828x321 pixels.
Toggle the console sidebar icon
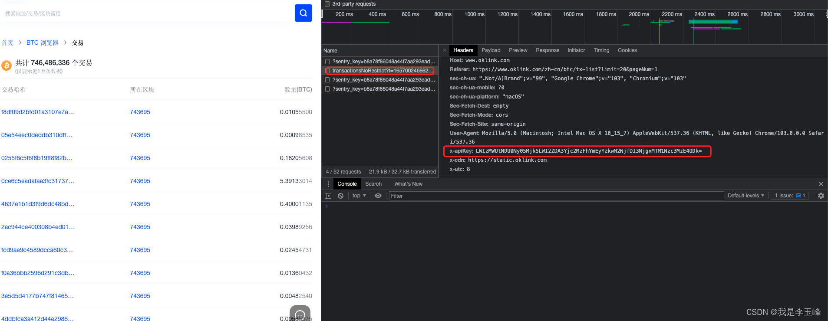click(328, 196)
